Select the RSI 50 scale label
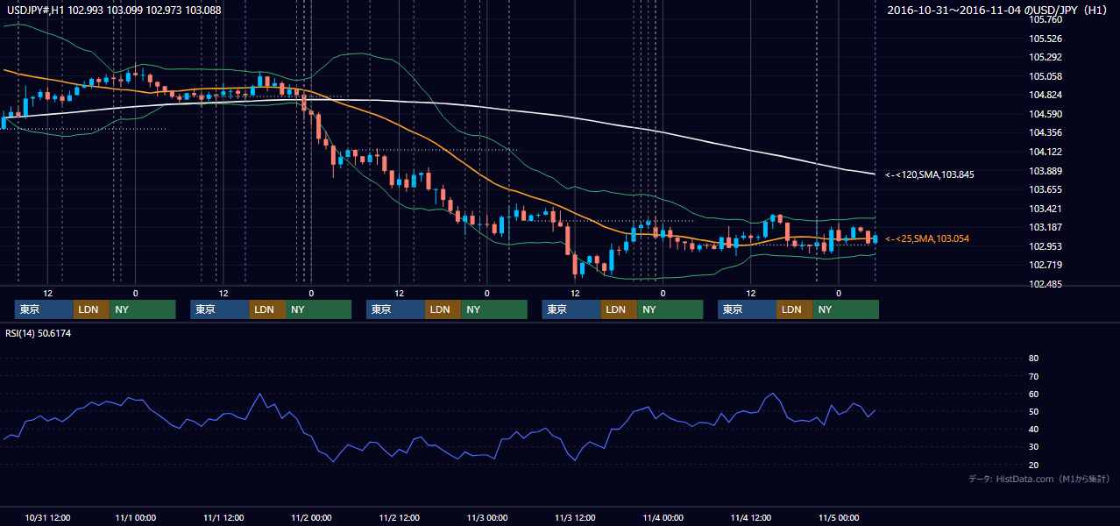 [1034, 411]
